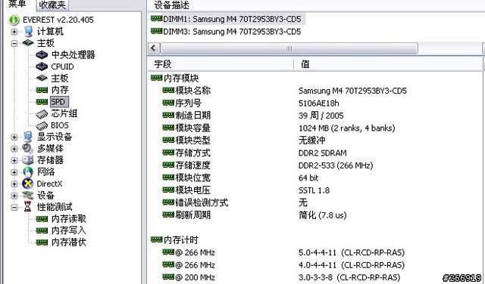Expand the 计算机 tree node
The width and height of the screenshot is (485, 284).
[14, 32]
